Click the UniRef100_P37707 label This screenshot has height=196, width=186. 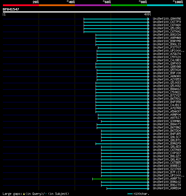tap(167, 47)
